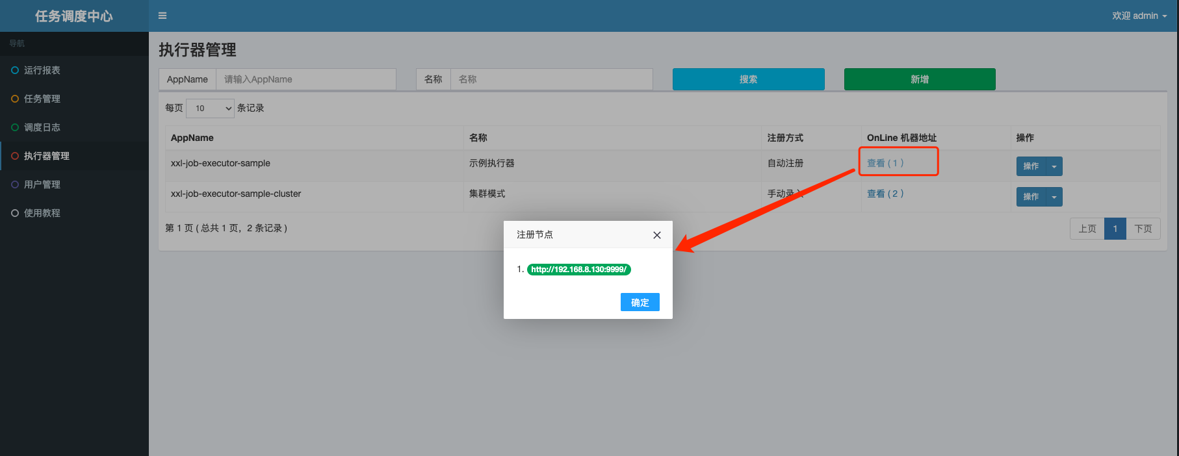Click the green 新增 button
Viewport: 1179px width, 456px height.
tap(920, 79)
